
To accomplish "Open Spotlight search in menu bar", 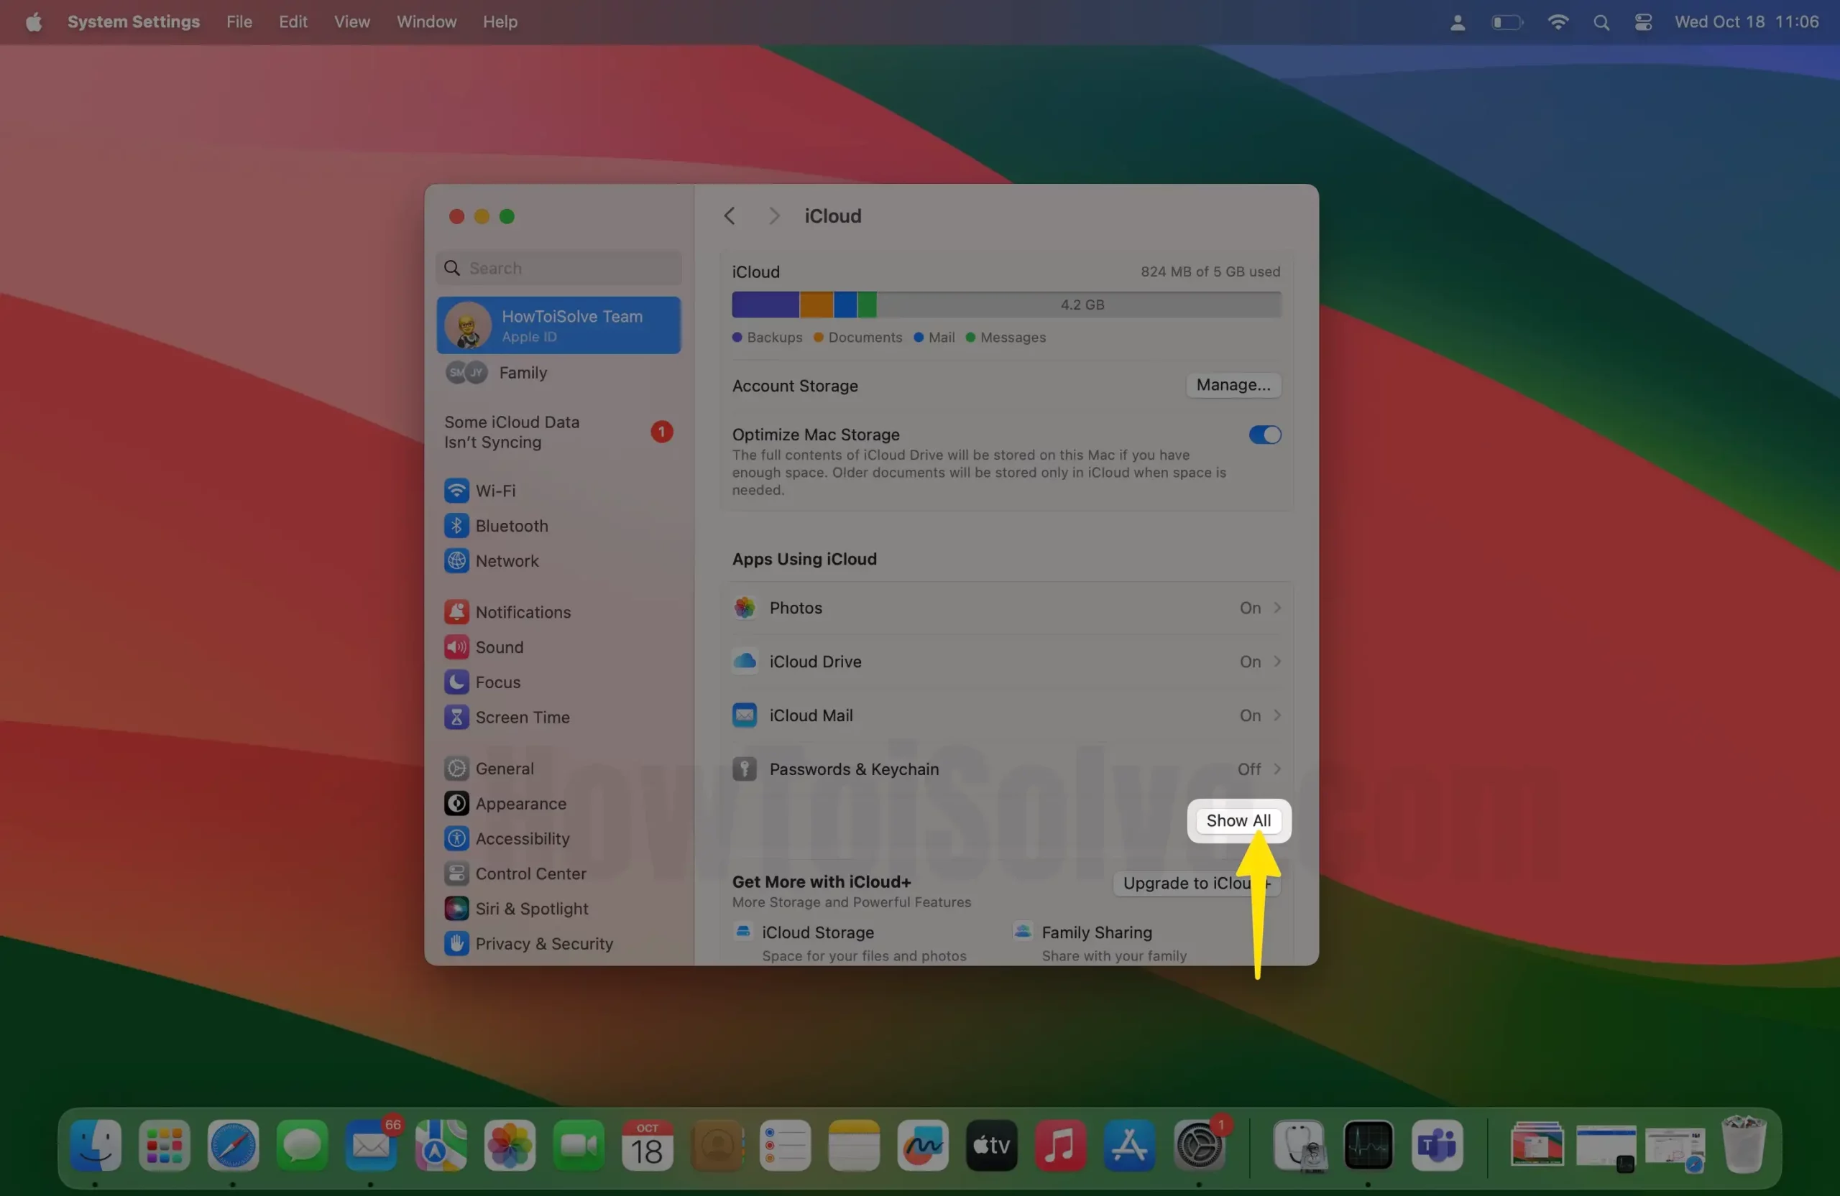I will (1601, 22).
